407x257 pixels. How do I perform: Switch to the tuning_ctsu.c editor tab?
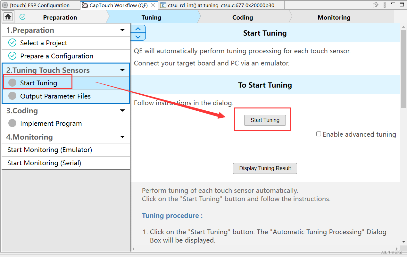pyautogui.click(x=221, y=5)
